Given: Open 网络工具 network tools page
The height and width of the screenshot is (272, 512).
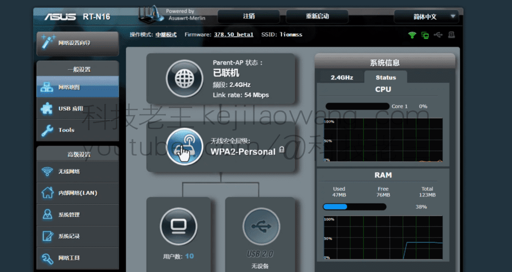Looking at the screenshot, I should coord(77,258).
